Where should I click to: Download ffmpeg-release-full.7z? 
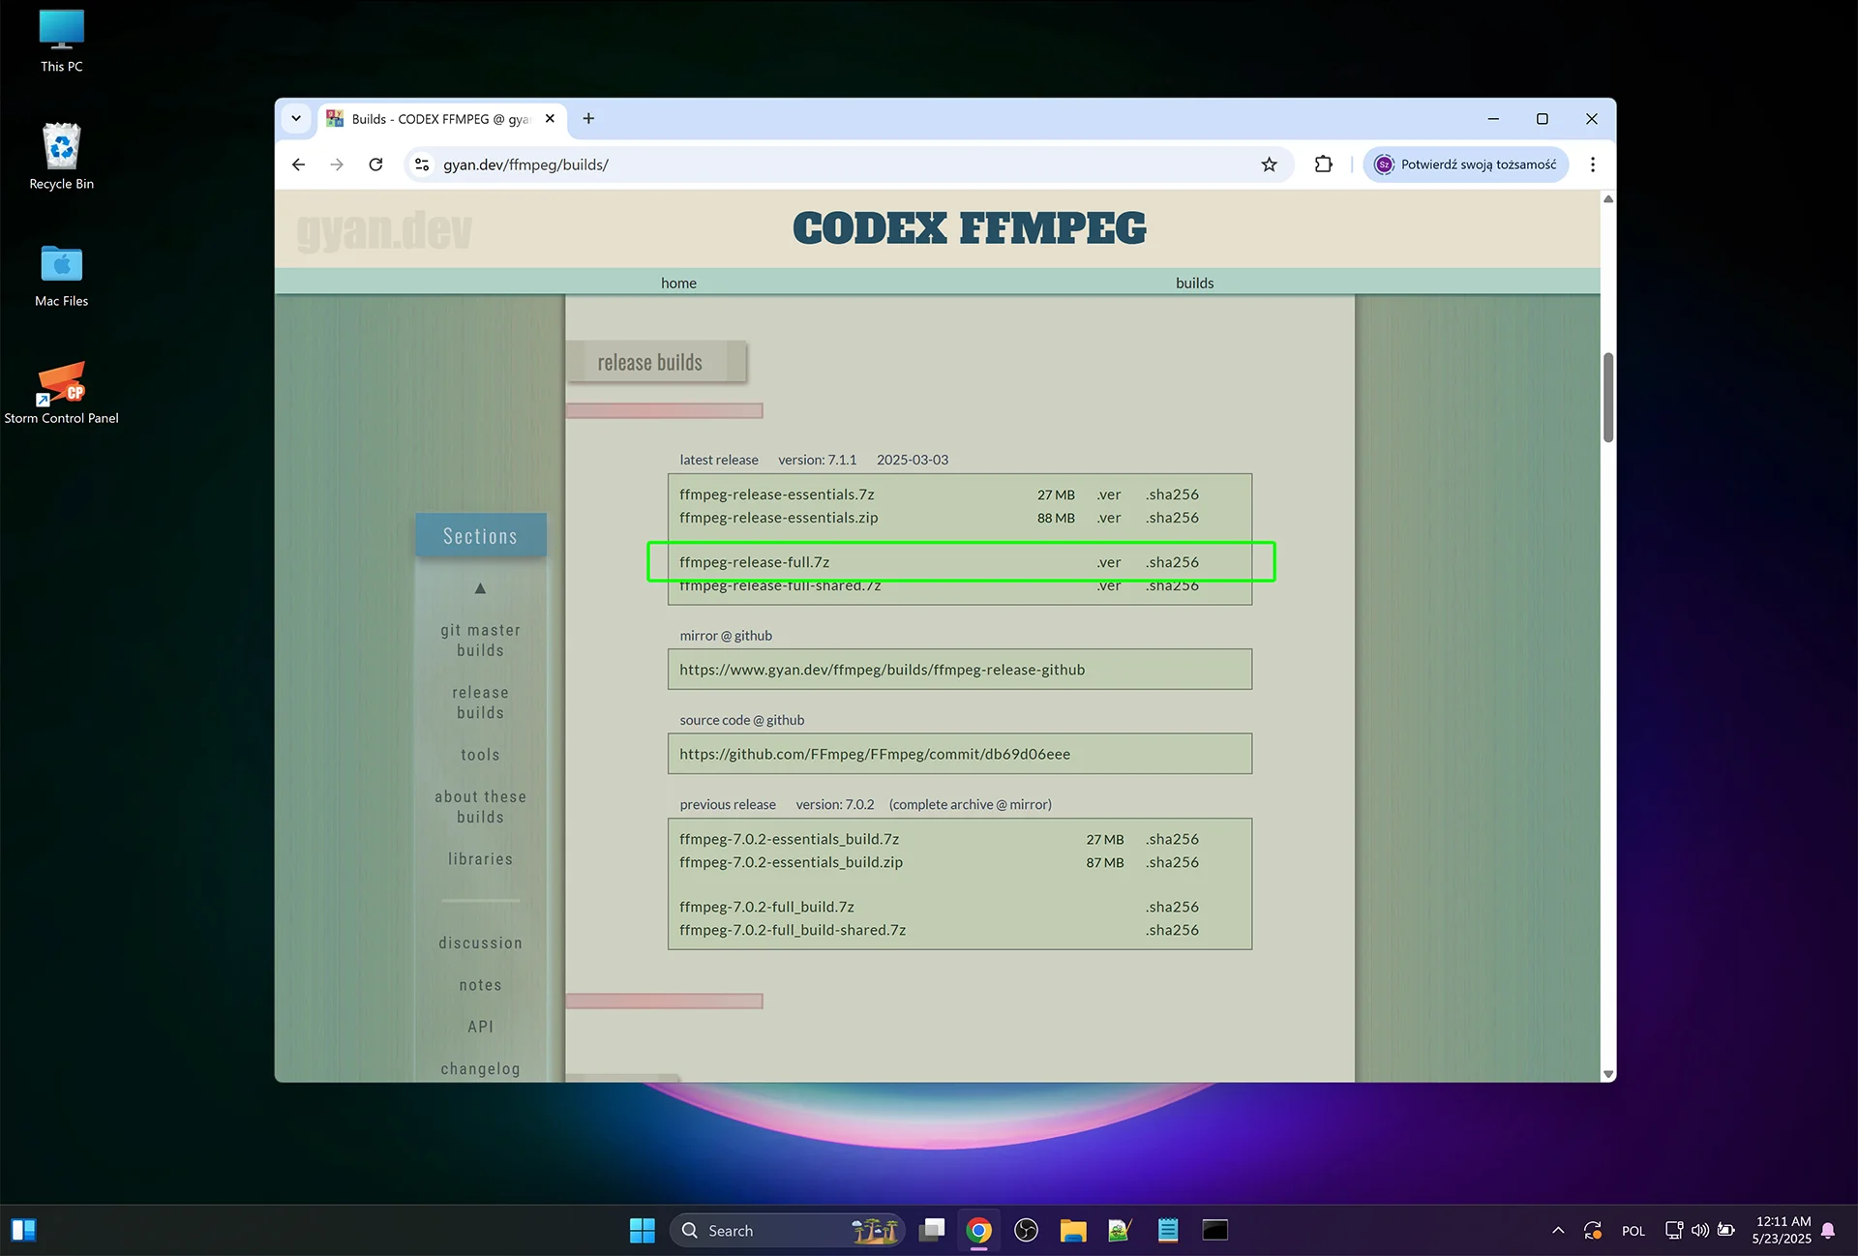point(754,562)
